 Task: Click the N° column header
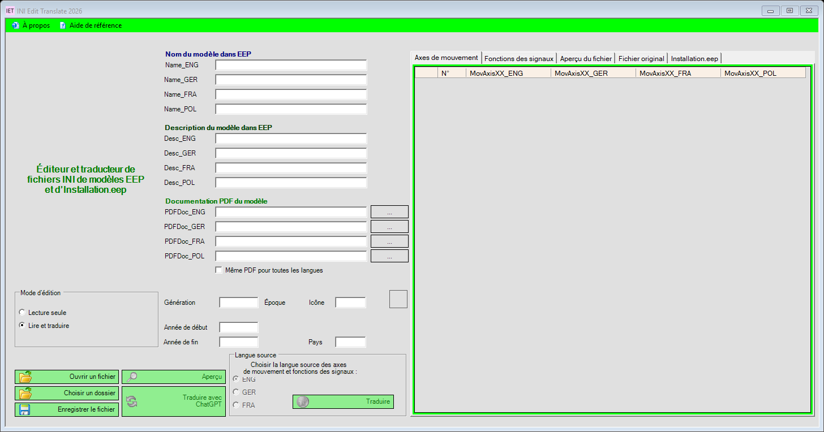[451, 73]
